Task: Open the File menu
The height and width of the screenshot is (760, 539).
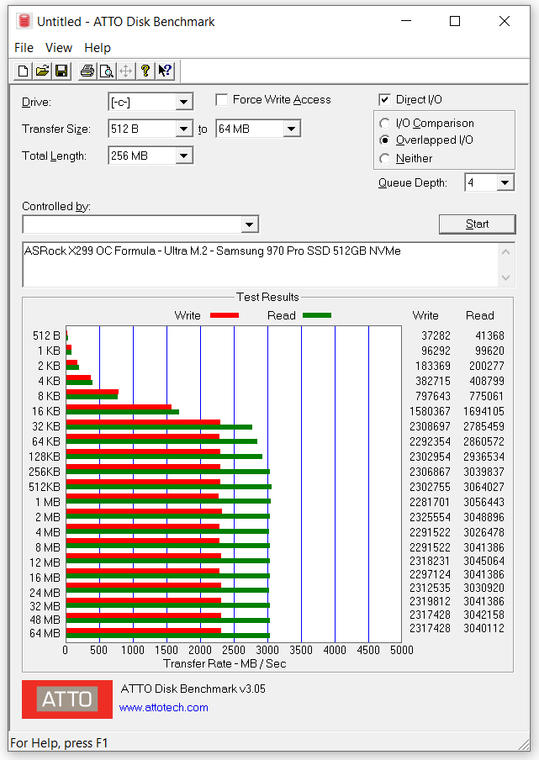Action: click(24, 48)
